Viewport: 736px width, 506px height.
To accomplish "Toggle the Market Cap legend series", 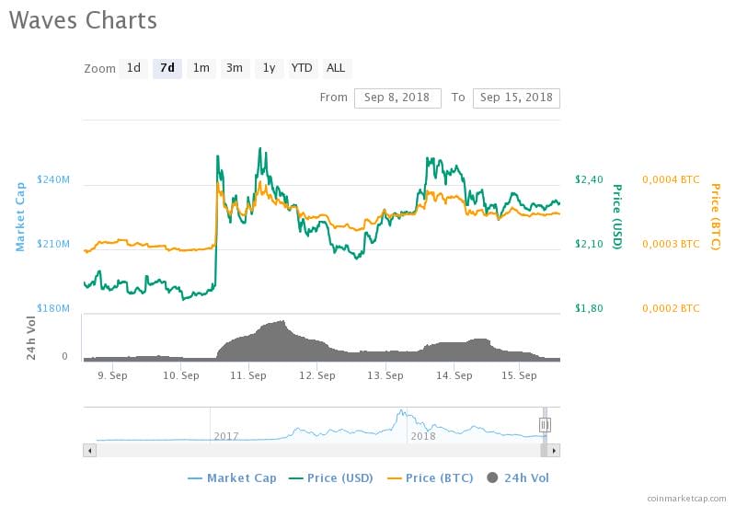I will [x=232, y=478].
